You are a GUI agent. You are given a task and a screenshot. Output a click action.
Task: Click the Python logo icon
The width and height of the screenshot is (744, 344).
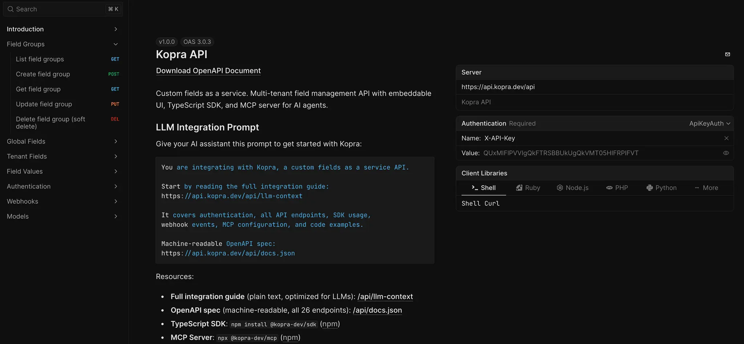(650, 188)
